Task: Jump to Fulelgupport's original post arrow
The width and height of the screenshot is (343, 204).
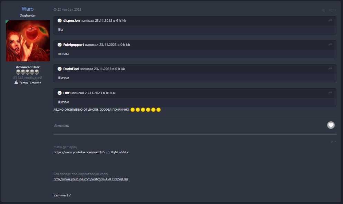Action: coord(330,45)
